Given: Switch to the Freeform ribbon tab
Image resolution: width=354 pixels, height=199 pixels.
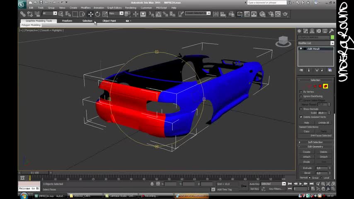Looking at the screenshot, I should 67,21.
